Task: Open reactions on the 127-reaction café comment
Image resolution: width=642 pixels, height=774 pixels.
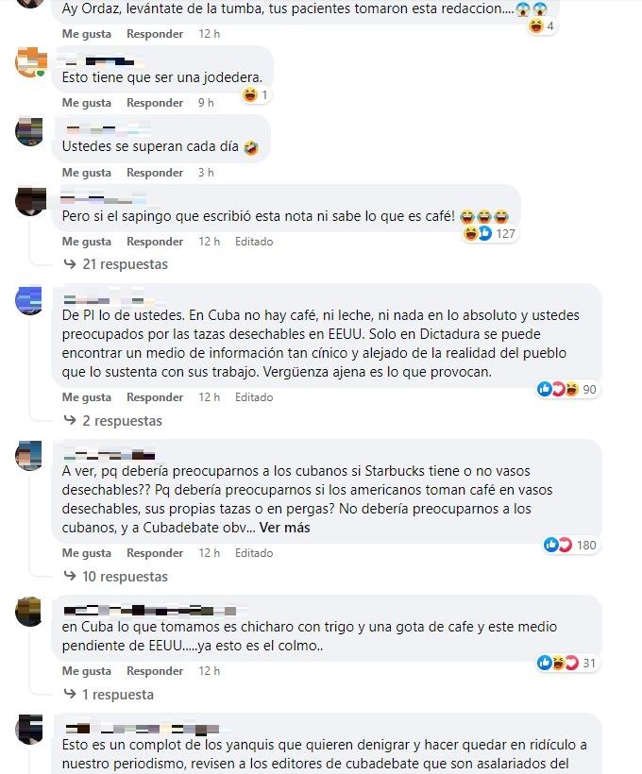Action: (x=490, y=233)
